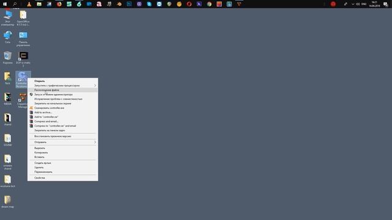
Task: Select the DCP-o-matic desktop shortcut
Action: tap(23, 59)
